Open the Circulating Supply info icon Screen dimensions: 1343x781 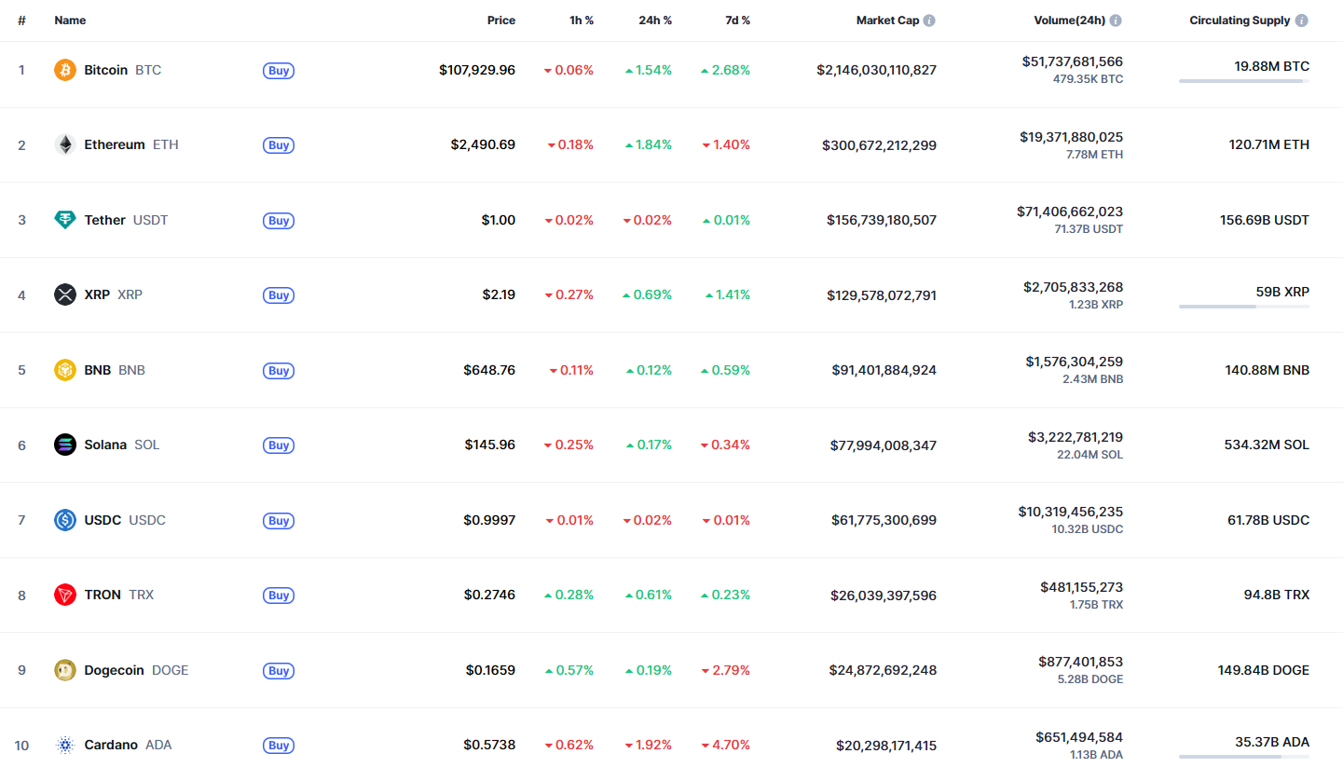click(x=1302, y=21)
